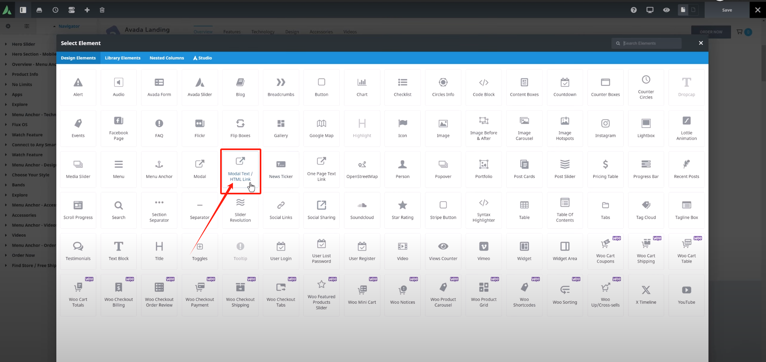Switch to the Library Elements tab
Image resolution: width=766 pixels, height=362 pixels.
[122, 58]
